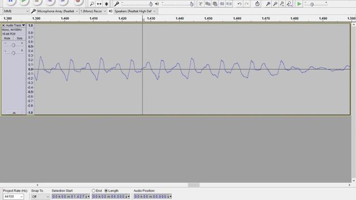Click the green Play-at-Speed icon
Screen dimensions: 356x200
coord(299,4)
